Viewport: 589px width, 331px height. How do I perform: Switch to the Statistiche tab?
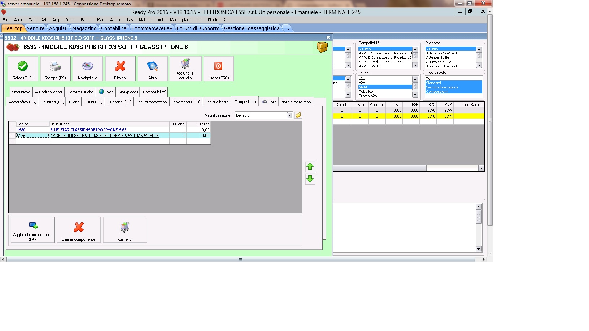[x=21, y=92]
